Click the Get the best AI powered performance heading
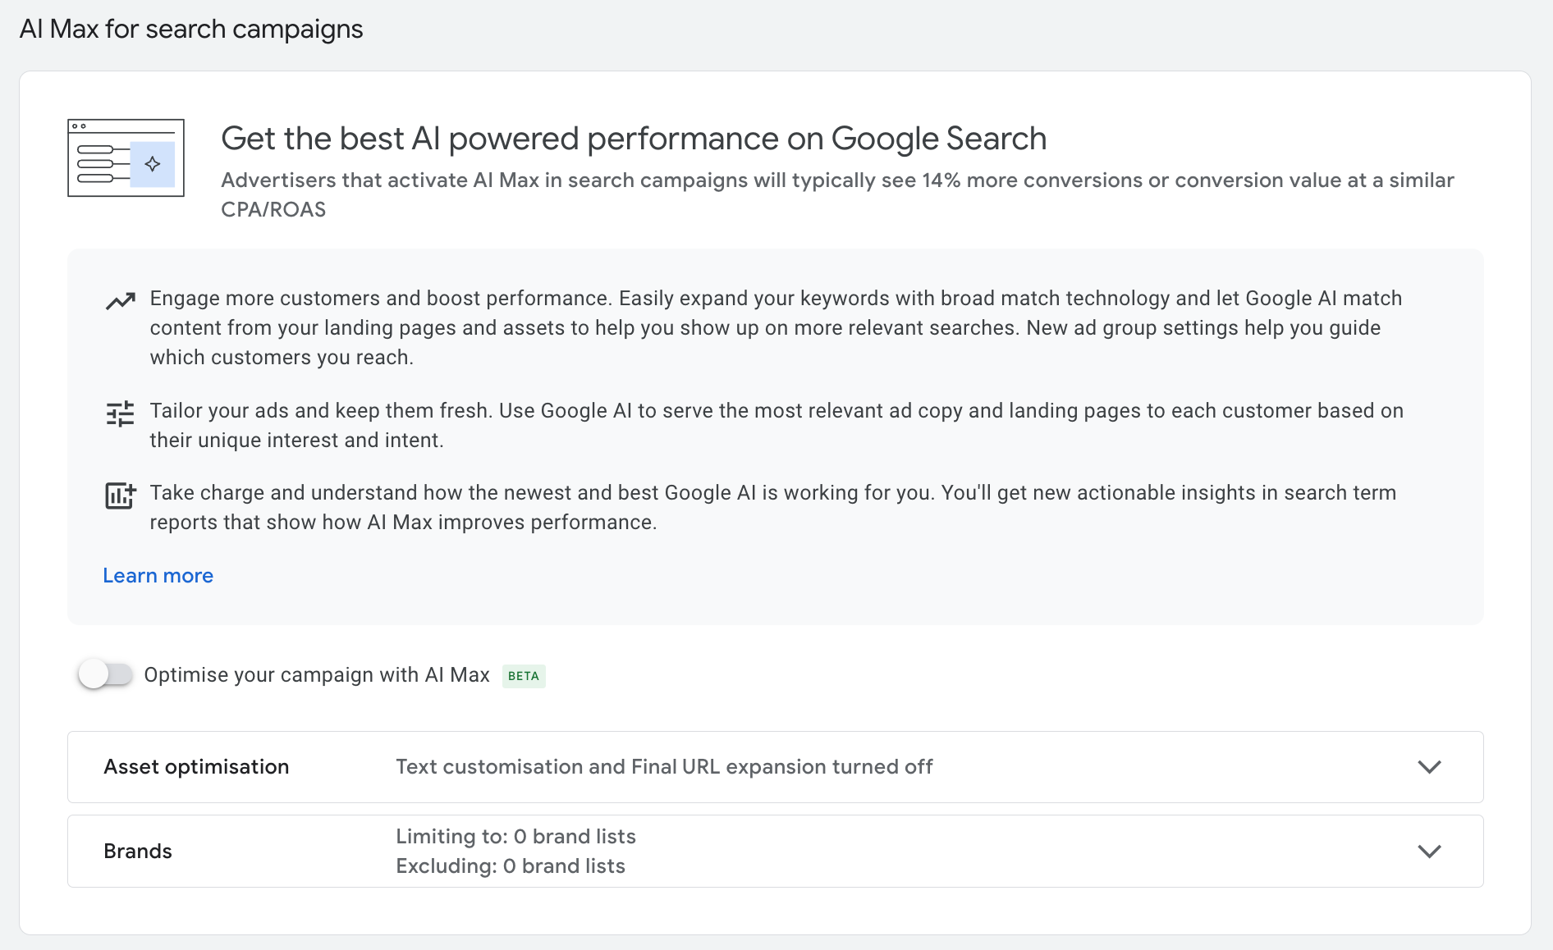Image resolution: width=1553 pixels, height=950 pixels. coord(633,139)
